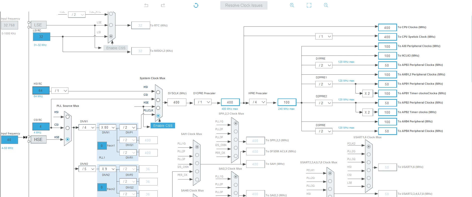Click the APB1 Timer clocks 100 field
Screen dimensions: 472x197
pos(387,93)
